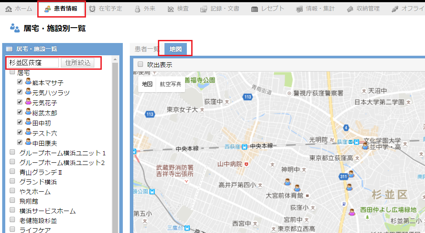Check the グランド横浜 checkbox
Screen dimensions: 425x233
[x=12, y=181]
